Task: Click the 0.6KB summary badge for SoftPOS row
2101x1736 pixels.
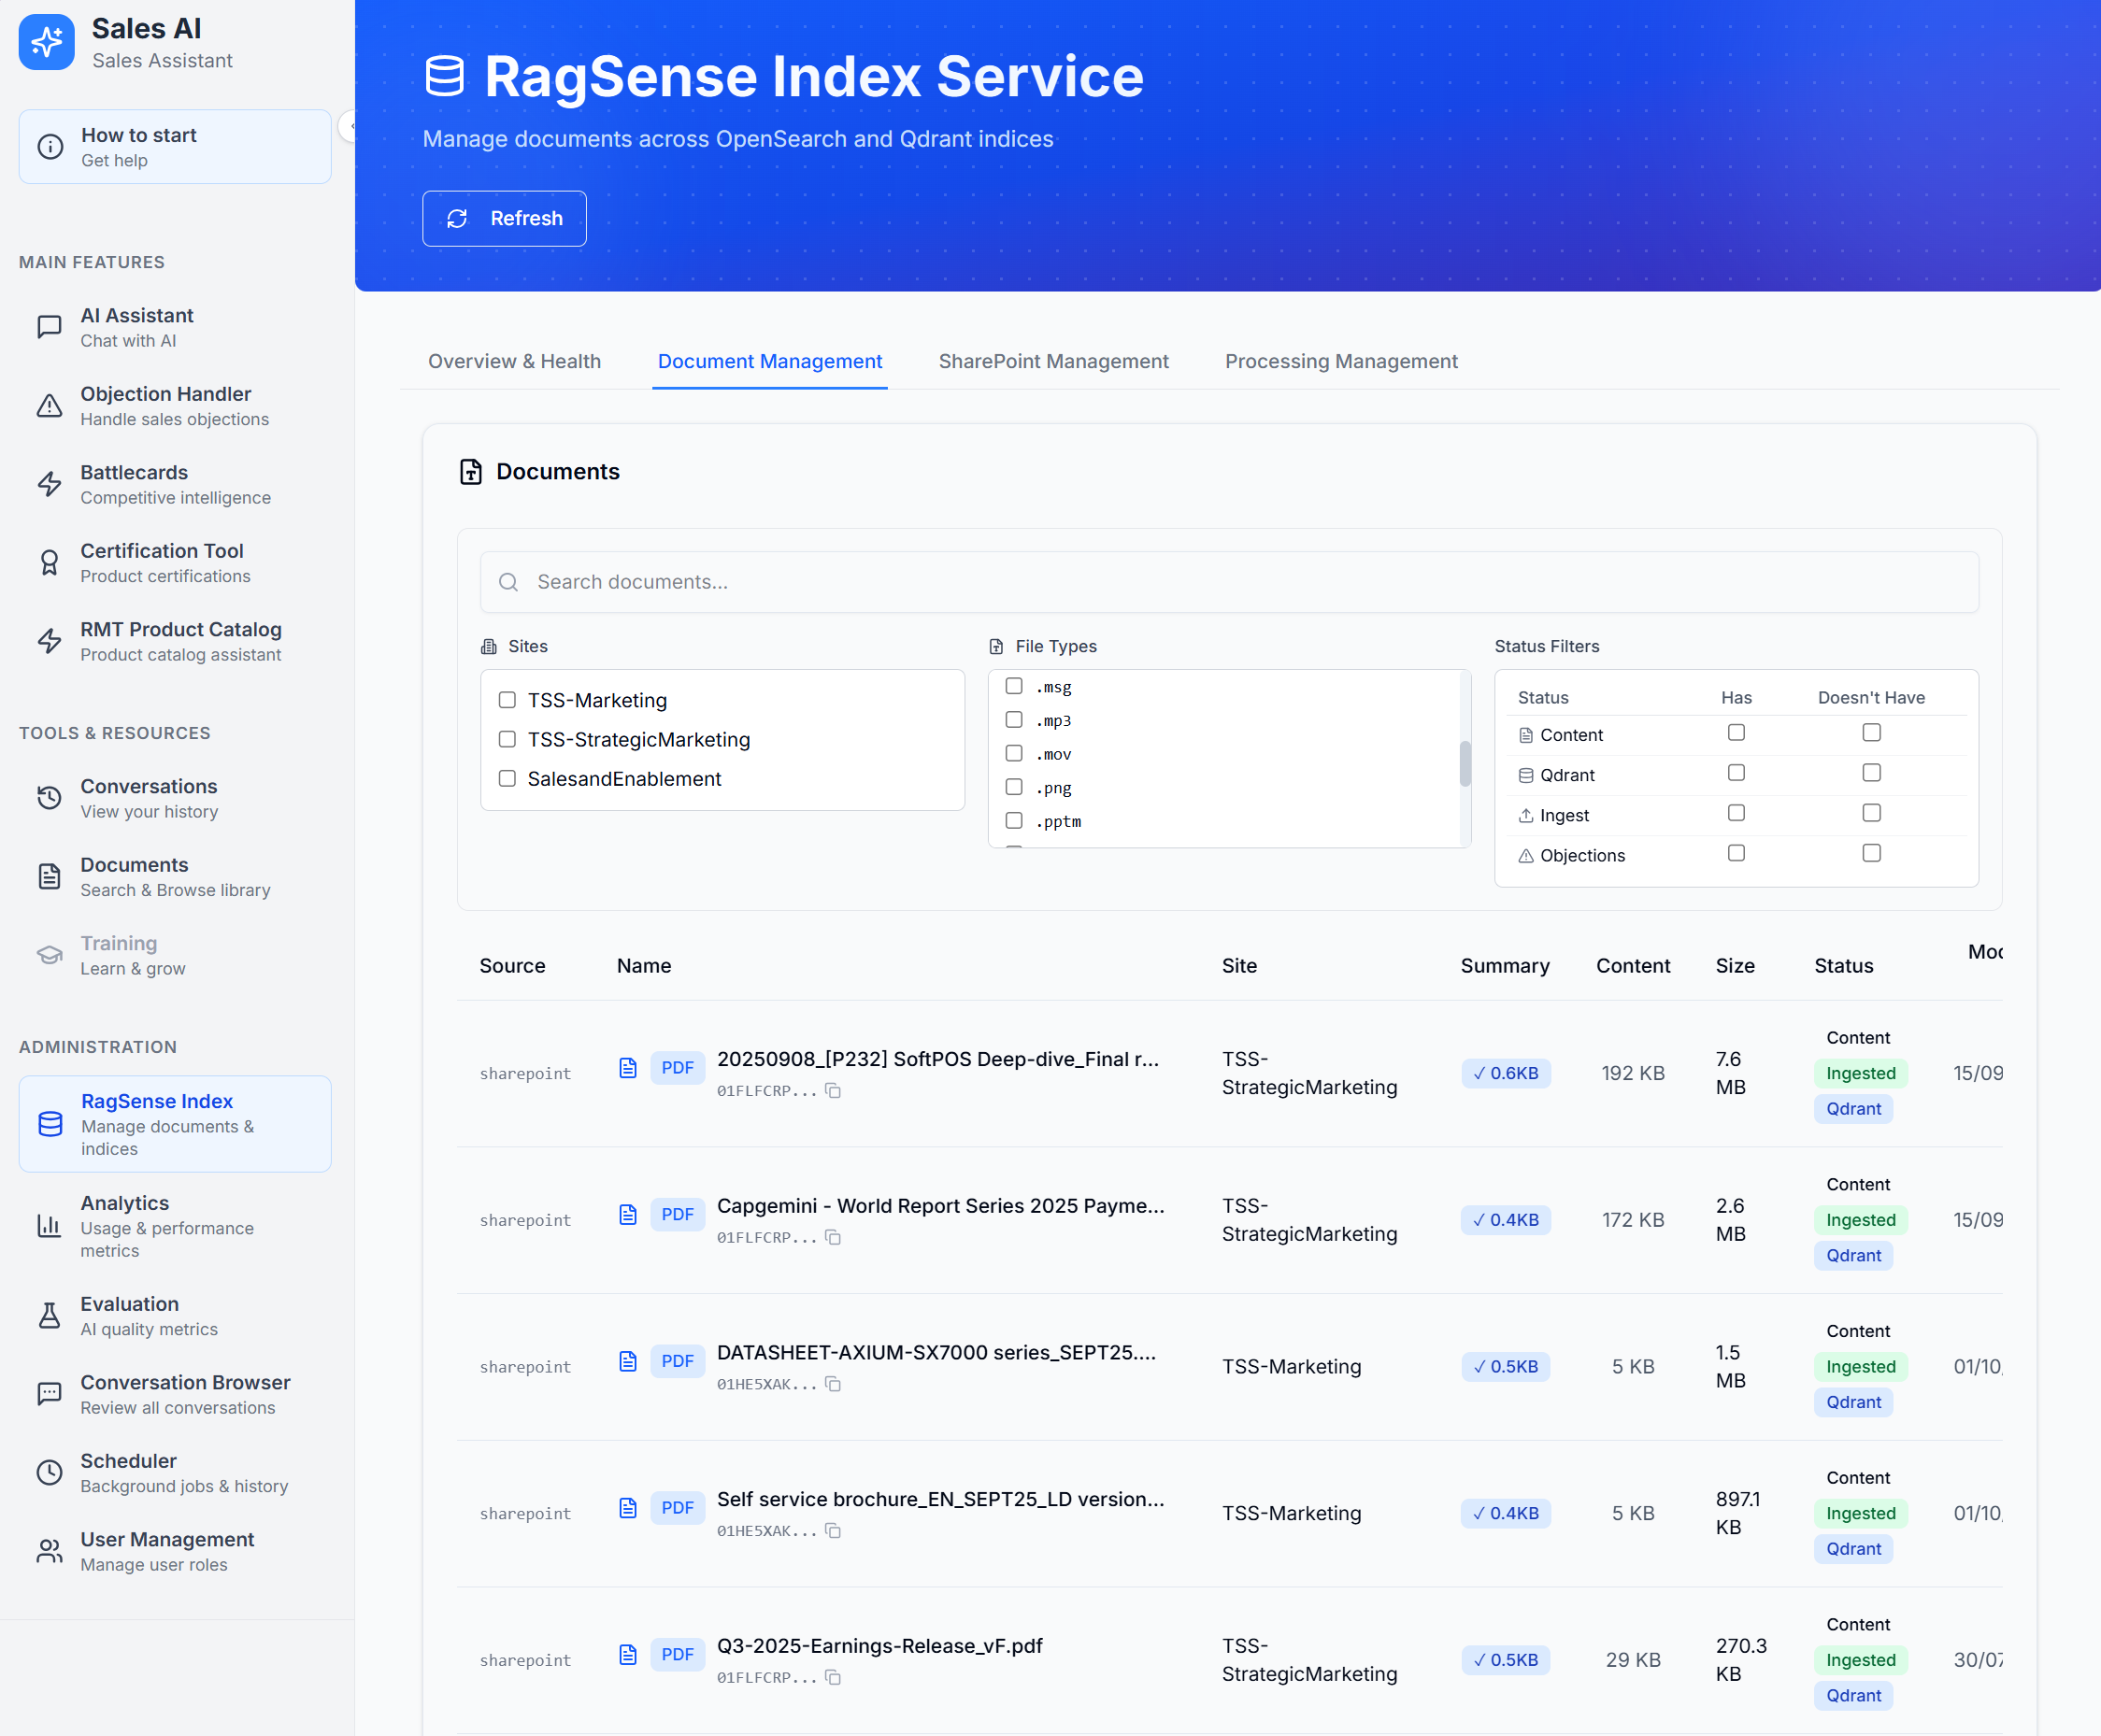Action: point(1506,1073)
